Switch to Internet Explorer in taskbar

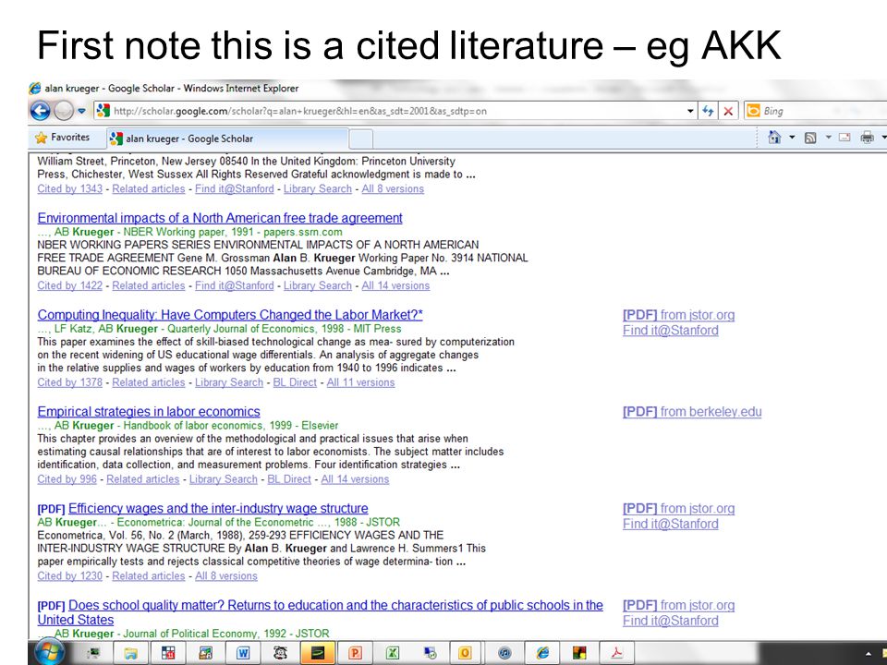tap(542, 653)
